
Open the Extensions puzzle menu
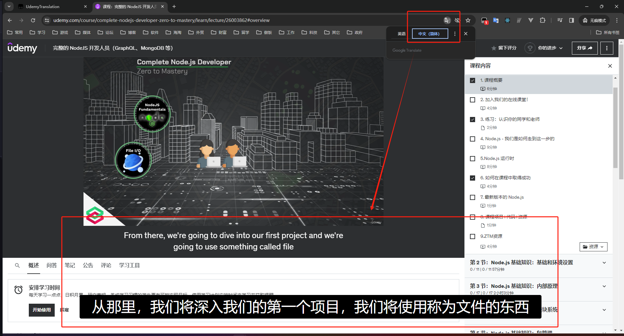[543, 20]
